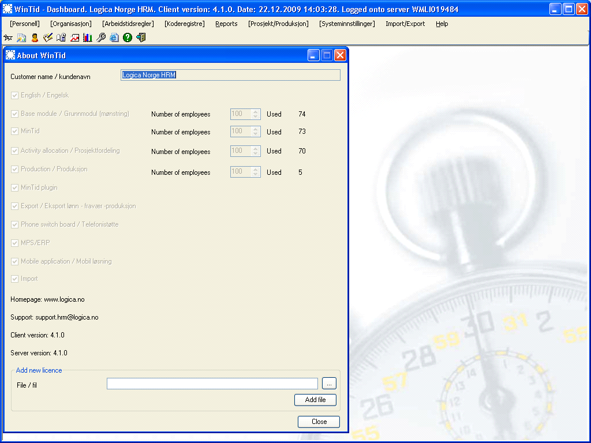Decrease Activity allocation employee count stepper
591x443 pixels.
[256, 153]
